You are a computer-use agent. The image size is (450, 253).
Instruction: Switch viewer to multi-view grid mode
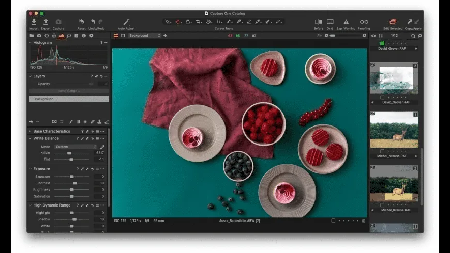116,36
